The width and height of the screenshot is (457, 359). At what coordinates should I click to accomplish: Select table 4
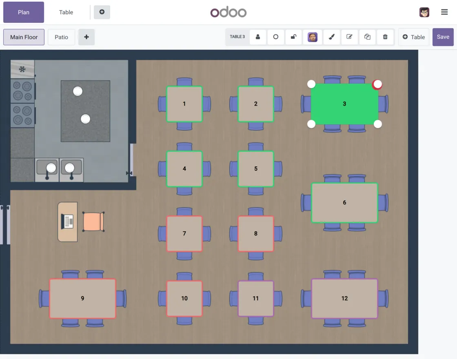[184, 169]
